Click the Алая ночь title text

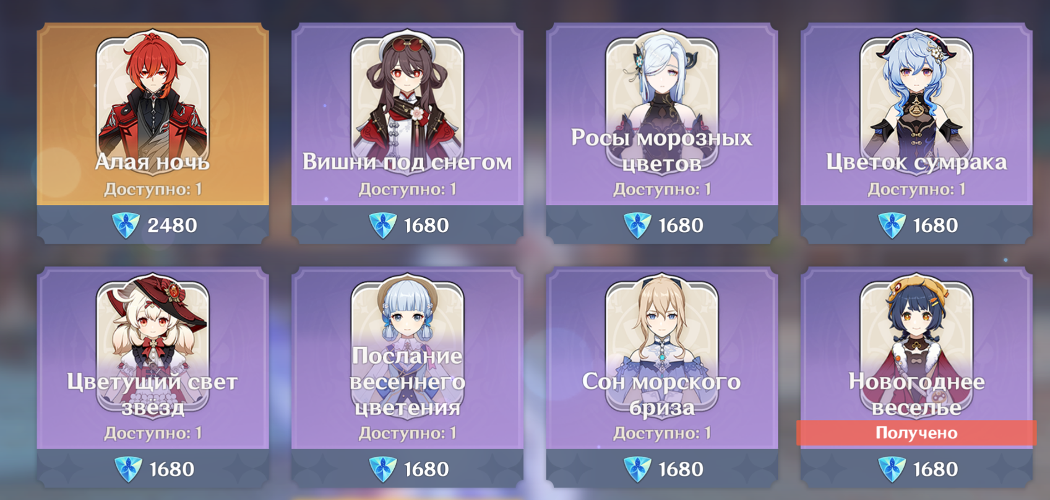(152, 162)
